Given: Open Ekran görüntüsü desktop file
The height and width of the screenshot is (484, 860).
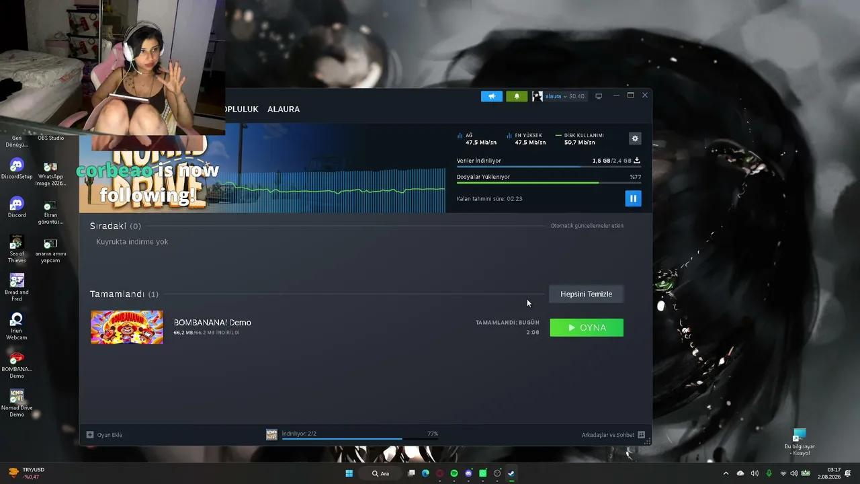Looking at the screenshot, I should coord(50,212).
